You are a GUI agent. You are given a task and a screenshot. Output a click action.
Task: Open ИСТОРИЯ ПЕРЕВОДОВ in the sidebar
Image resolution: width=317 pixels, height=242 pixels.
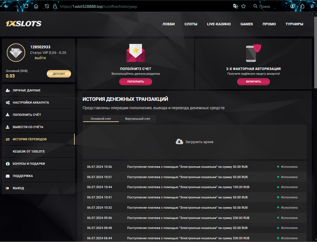pos(38,139)
